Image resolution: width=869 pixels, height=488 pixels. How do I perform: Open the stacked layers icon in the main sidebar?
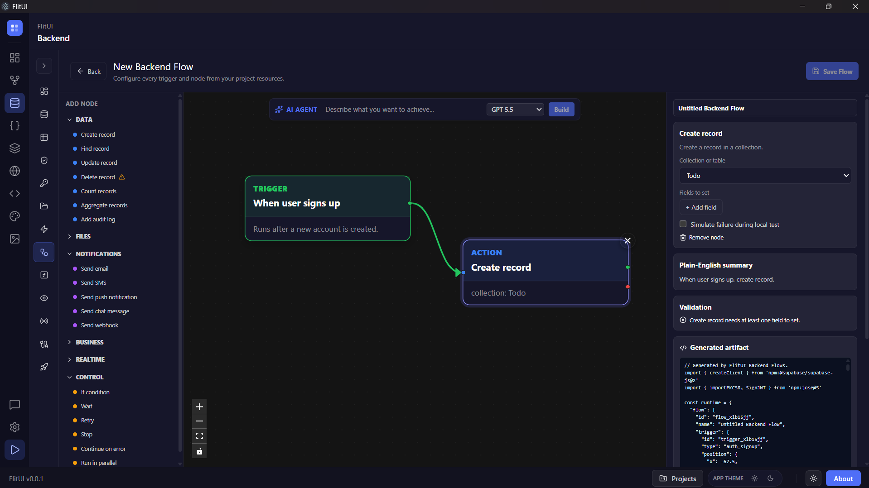click(x=14, y=148)
